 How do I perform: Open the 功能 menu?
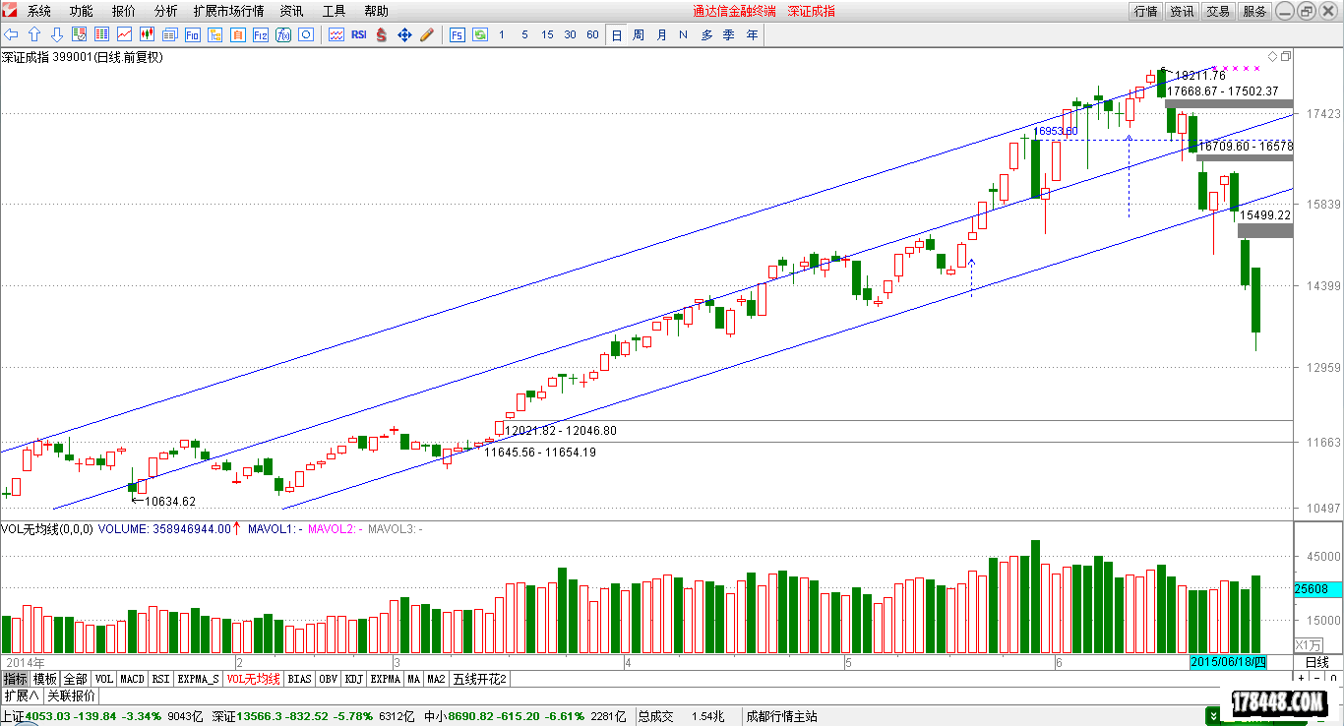coord(82,11)
